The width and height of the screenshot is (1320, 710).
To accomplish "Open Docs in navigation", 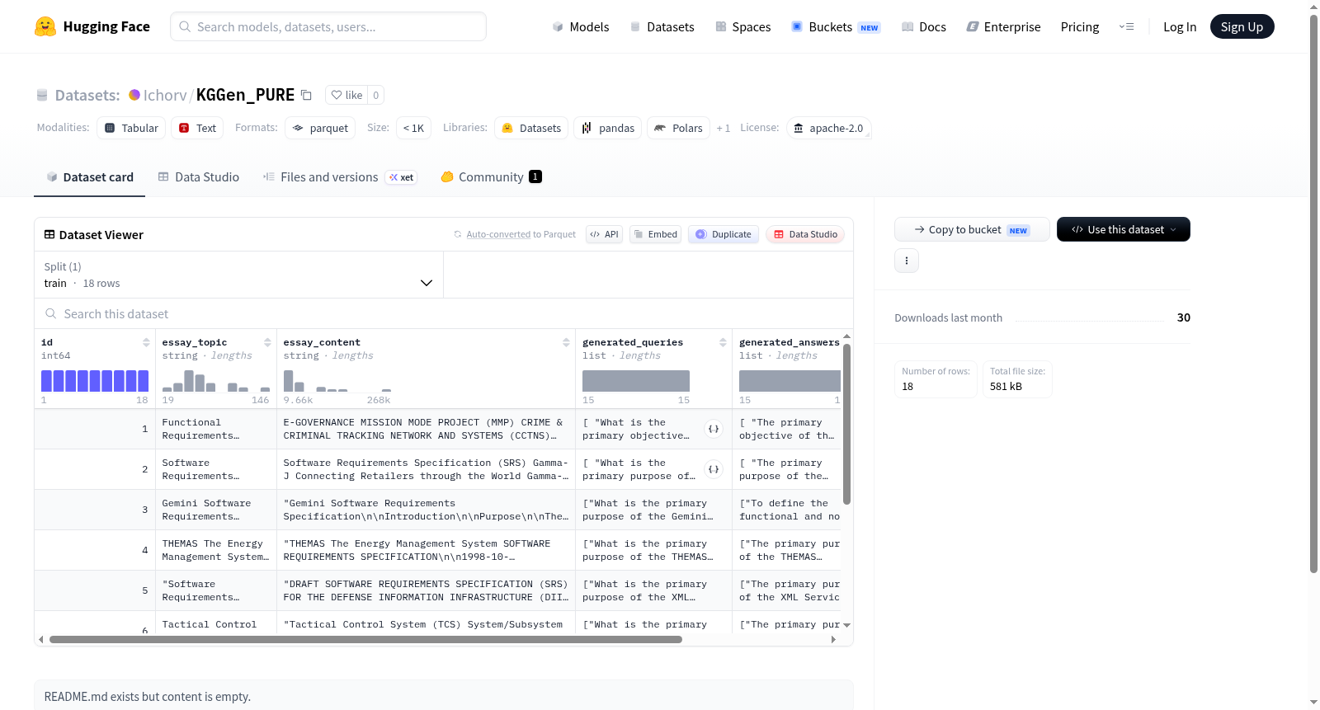I will point(924,26).
